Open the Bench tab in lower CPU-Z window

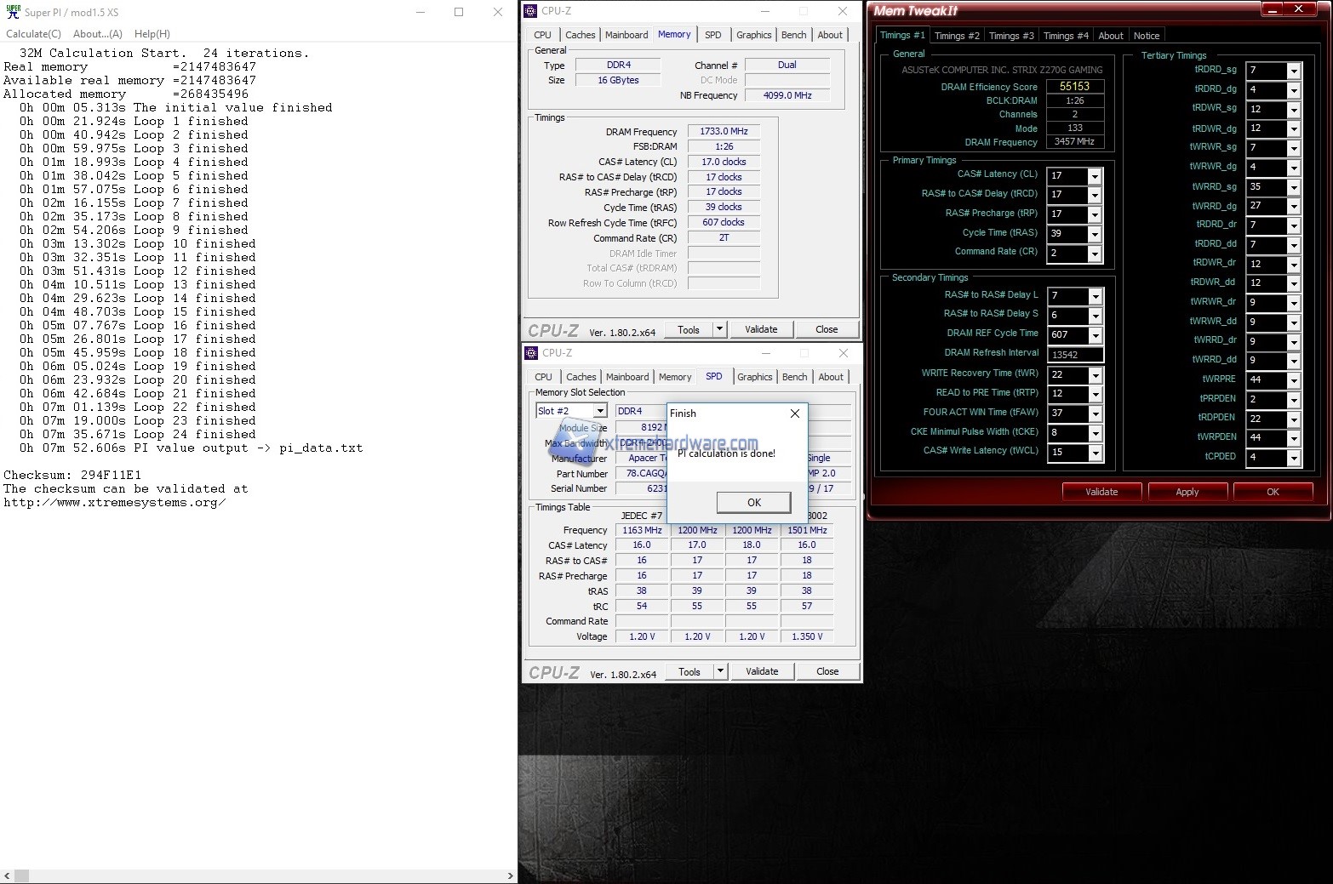[794, 377]
